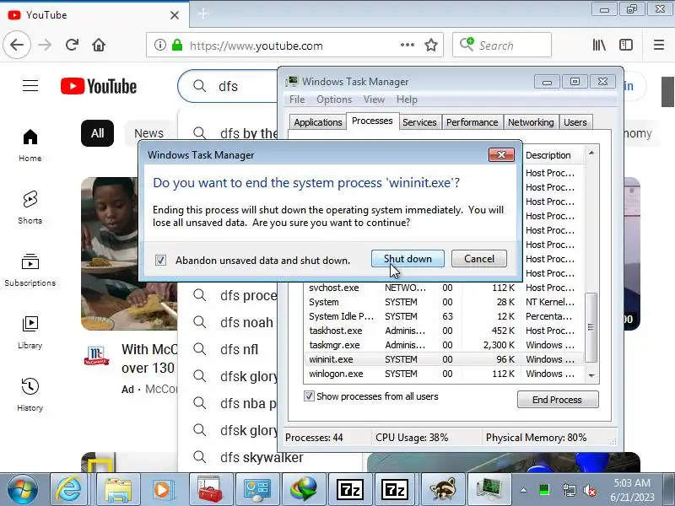Select the Processes tab
The width and height of the screenshot is (675, 506).
coord(372,121)
